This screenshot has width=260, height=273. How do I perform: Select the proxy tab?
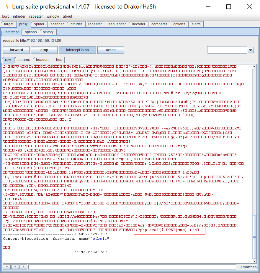tap(23, 24)
